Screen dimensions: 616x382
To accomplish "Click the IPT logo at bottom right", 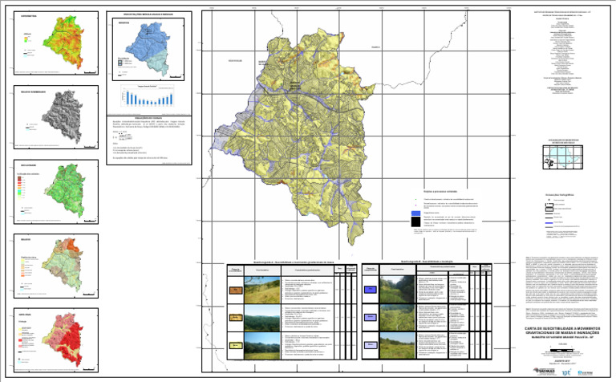I will click(x=566, y=372).
